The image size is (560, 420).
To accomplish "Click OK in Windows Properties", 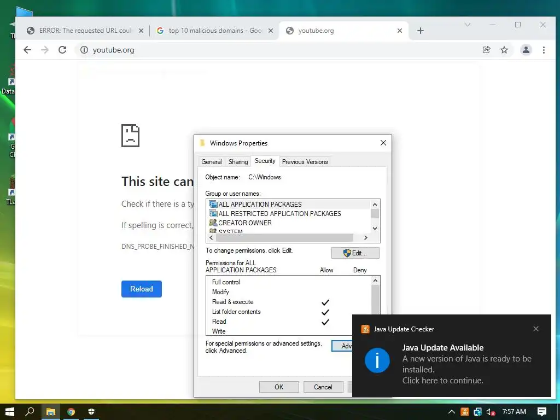I will [x=279, y=387].
